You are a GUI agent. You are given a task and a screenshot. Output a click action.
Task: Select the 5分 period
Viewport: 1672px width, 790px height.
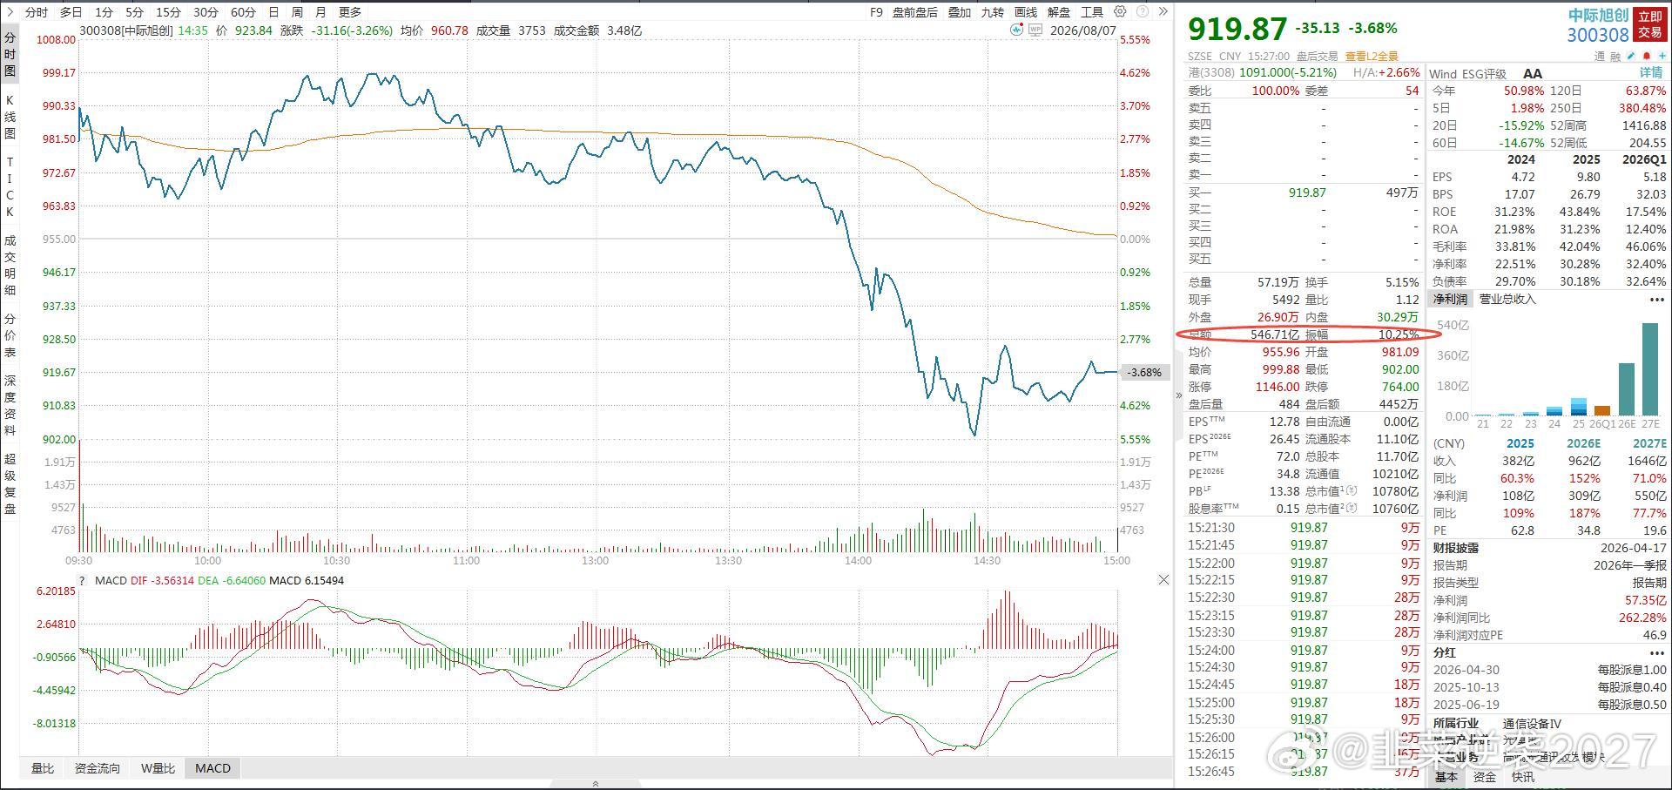(x=134, y=12)
